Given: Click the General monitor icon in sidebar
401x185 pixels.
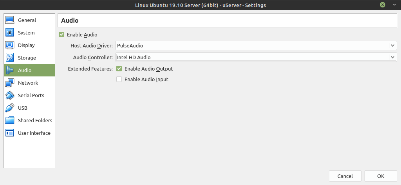Looking at the screenshot, I should (10, 20).
